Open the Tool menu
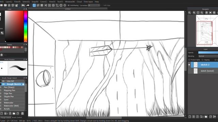 (x=60, y=2)
